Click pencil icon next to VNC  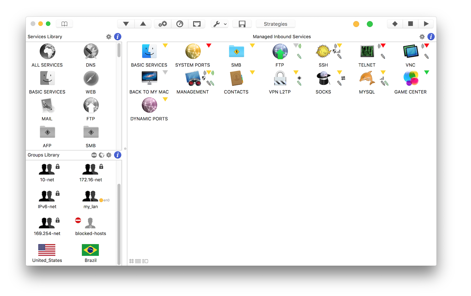[426, 56]
